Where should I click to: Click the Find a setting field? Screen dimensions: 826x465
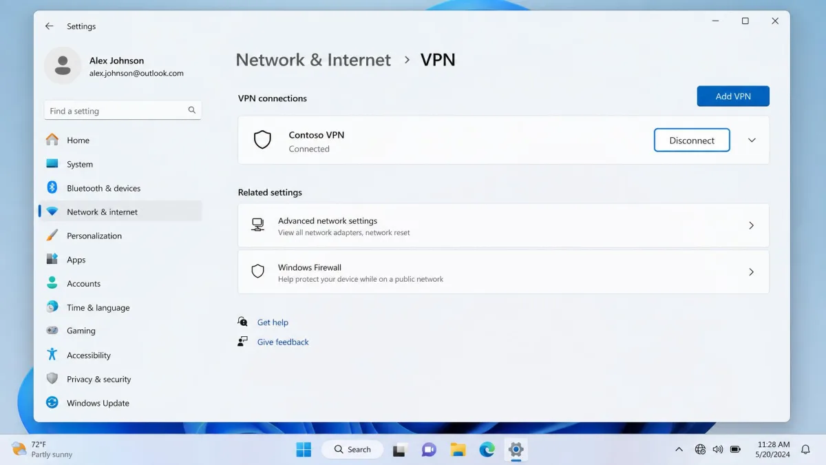click(x=123, y=110)
